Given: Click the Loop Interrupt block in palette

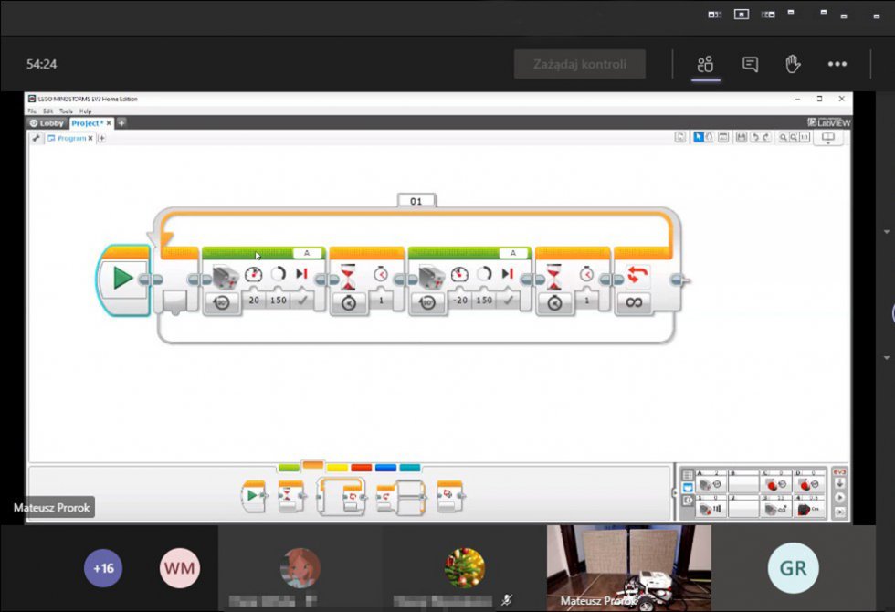Looking at the screenshot, I should (449, 497).
